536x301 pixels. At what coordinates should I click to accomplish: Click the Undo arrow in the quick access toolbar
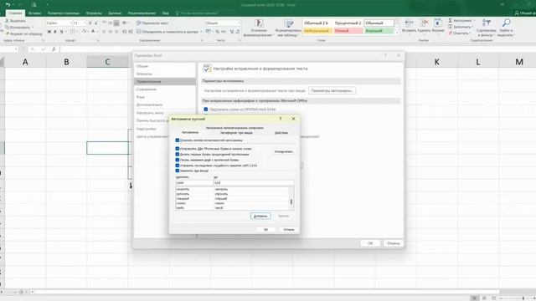8,5
